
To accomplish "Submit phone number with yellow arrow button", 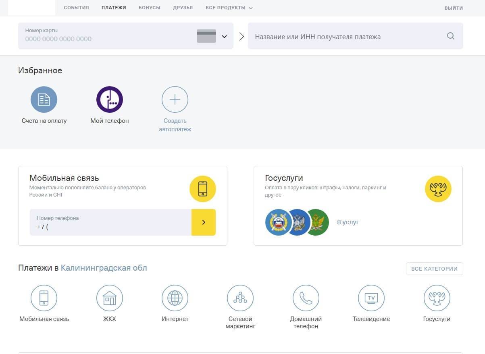I will (203, 222).
